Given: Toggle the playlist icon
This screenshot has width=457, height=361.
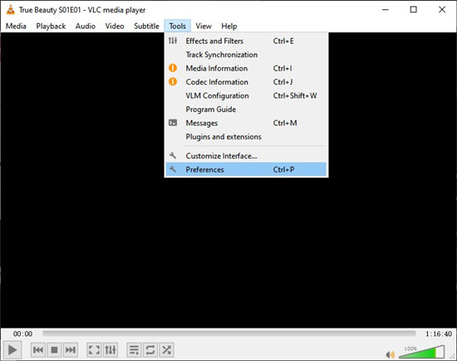Looking at the screenshot, I should click(x=134, y=349).
